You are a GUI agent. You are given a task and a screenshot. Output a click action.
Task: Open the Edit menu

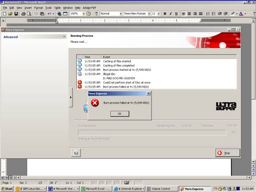(x=12, y=8)
